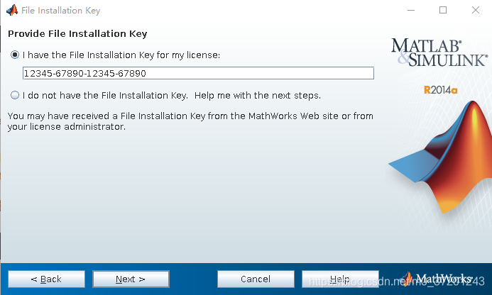
Task: Focus the installation key text field
Action: click(198, 73)
